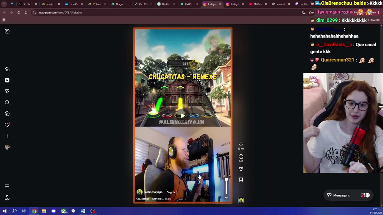Open your profile avatar in the sidebar
Screen dimensions: 383x215
(7, 147)
